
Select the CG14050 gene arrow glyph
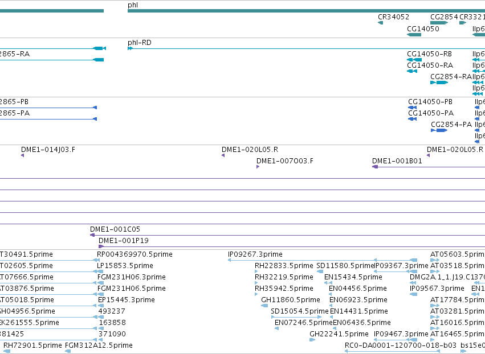pyautogui.click(x=414, y=35)
